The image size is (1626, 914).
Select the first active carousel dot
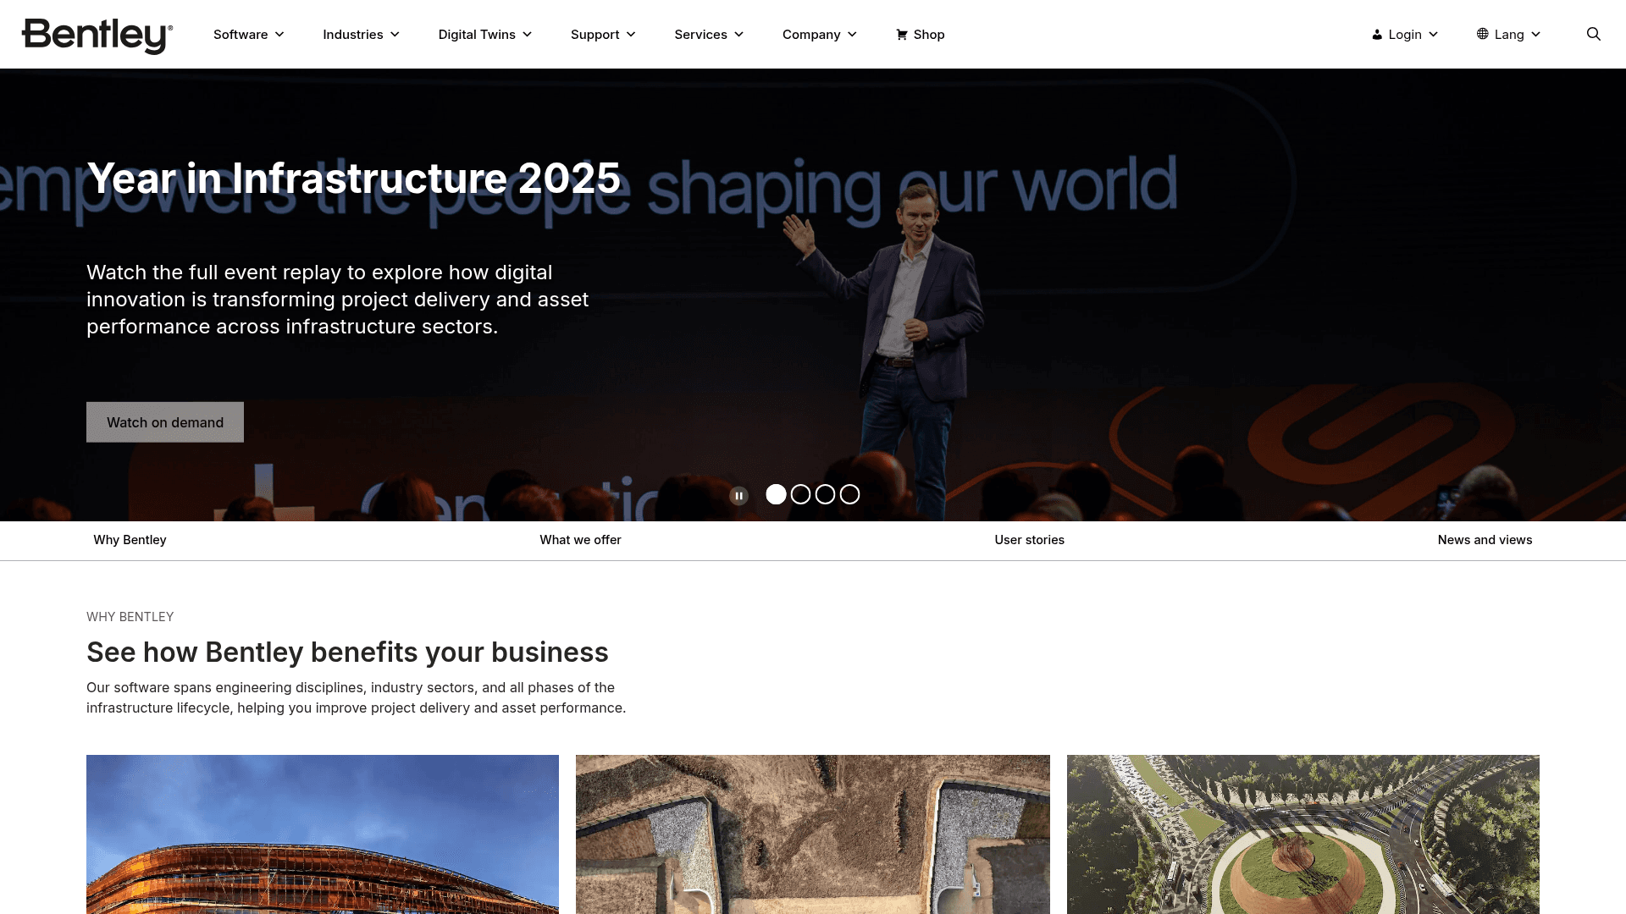[776, 494]
